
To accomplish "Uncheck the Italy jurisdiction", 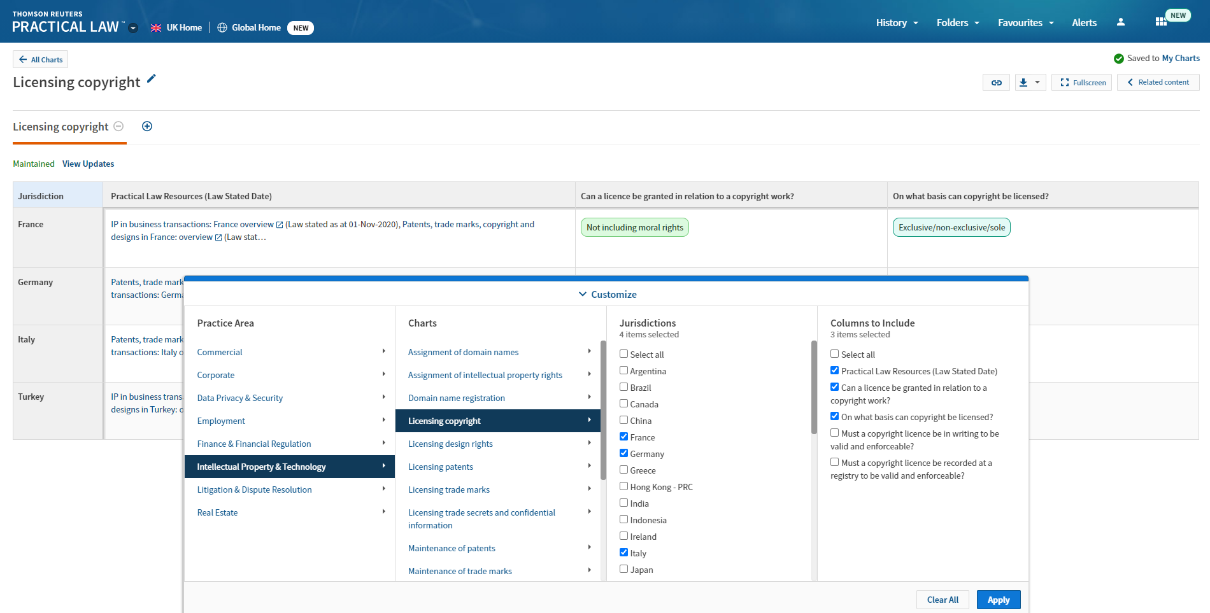I will pos(623,553).
